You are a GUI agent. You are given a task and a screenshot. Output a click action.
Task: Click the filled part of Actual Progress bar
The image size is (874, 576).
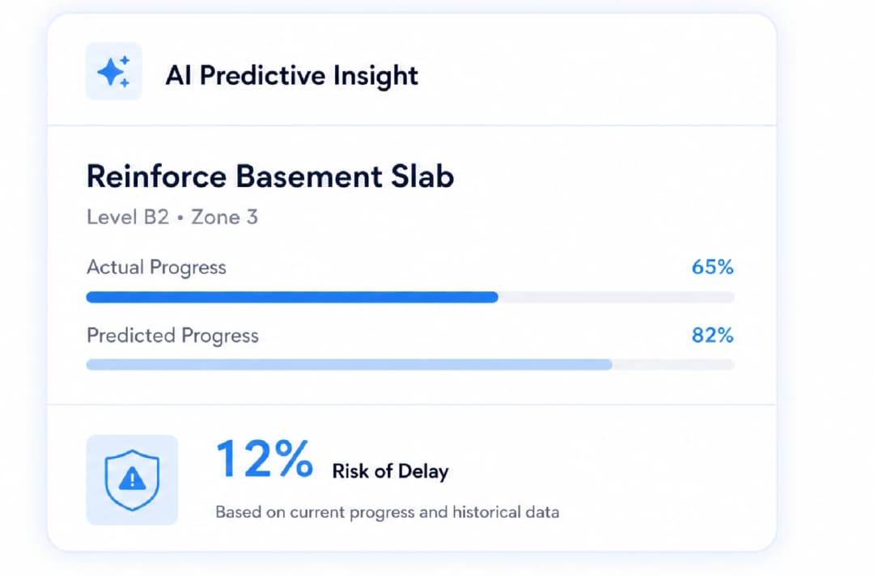coord(292,297)
